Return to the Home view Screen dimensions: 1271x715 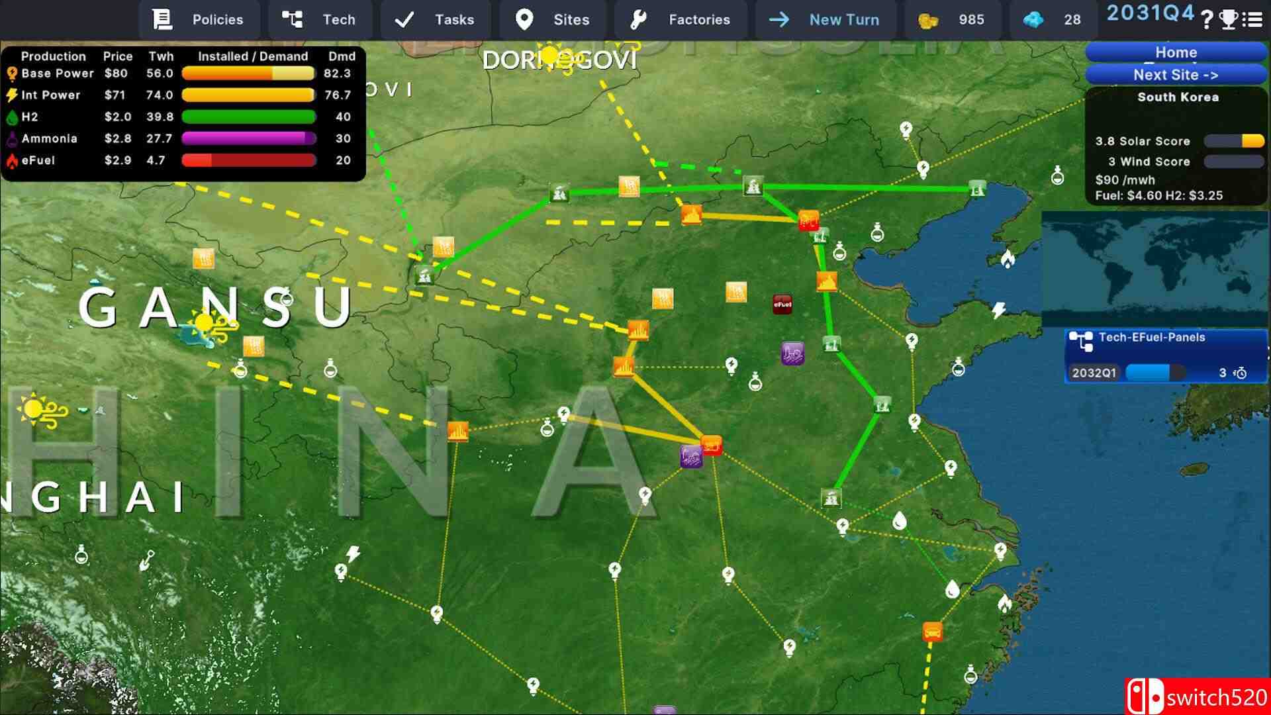tap(1175, 52)
